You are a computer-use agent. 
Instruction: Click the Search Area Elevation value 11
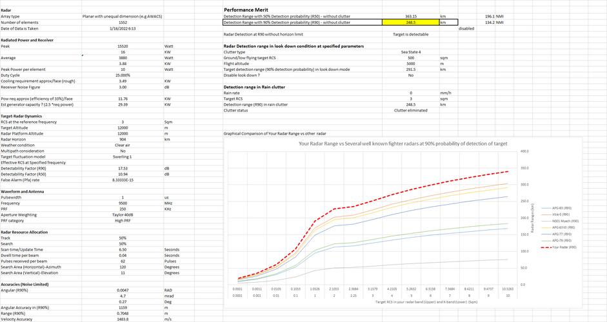tap(123, 272)
